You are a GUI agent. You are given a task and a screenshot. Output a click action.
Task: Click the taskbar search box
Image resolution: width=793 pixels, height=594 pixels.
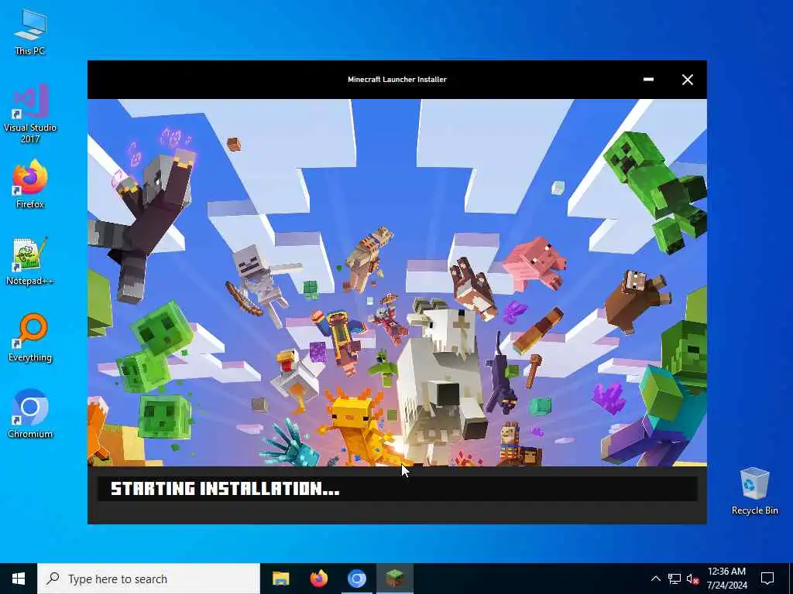point(149,579)
